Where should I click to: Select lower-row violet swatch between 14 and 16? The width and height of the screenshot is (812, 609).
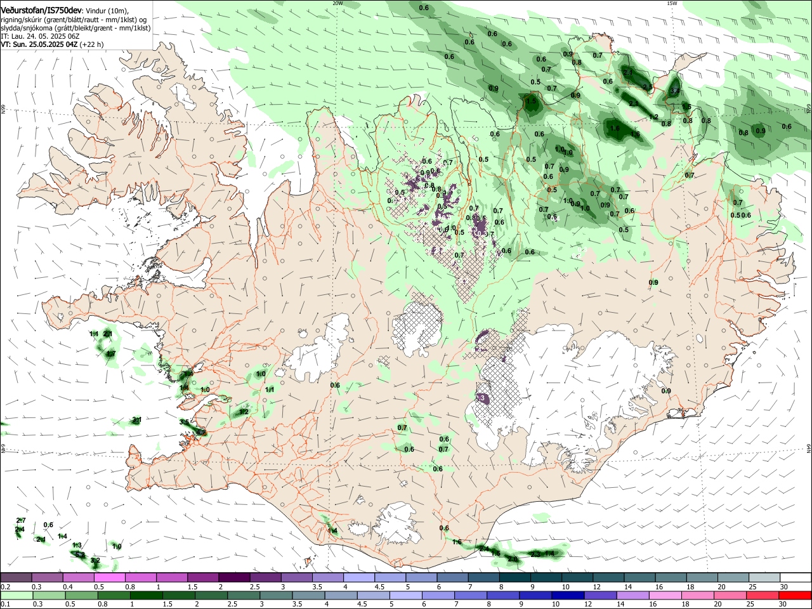click(633, 596)
